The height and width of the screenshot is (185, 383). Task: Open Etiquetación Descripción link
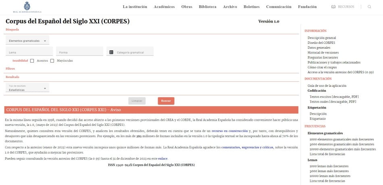(318, 114)
